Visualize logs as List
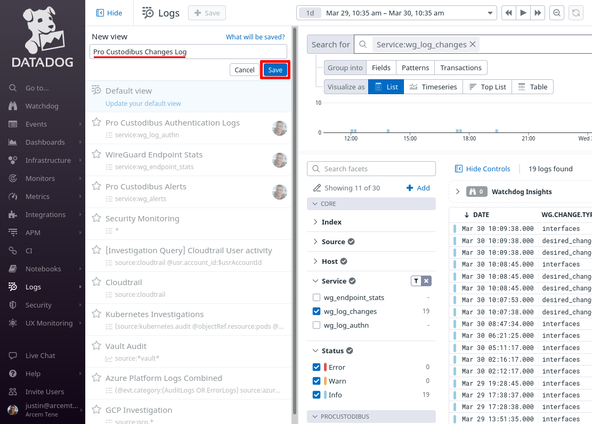The image size is (592, 424). pos(386,87)
